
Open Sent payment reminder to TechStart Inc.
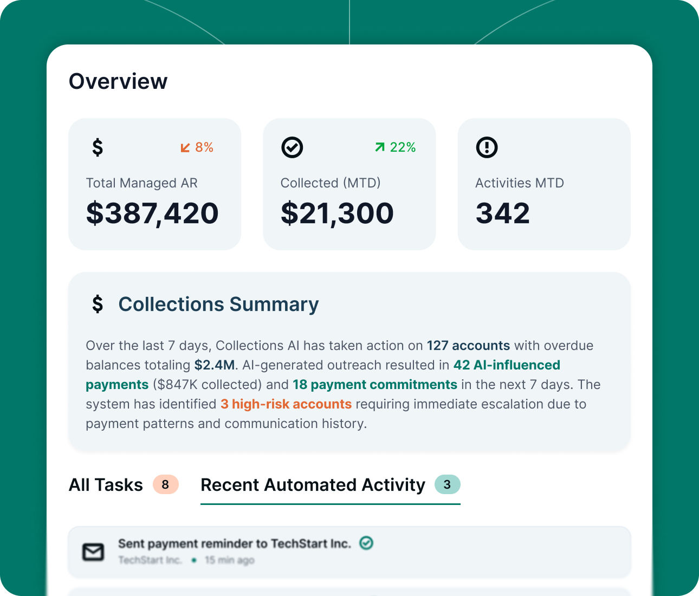349,552
